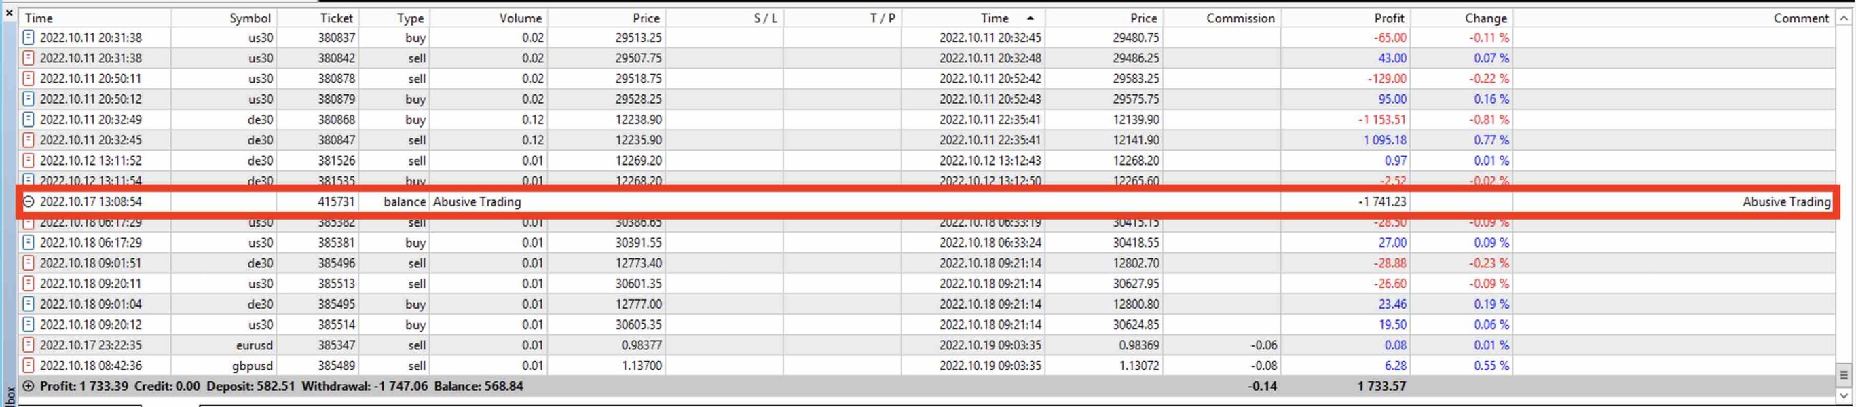Select the balance type cell of ticket 415731
The height and width of the screenshot is (407, 1856).
pos(404,201)
